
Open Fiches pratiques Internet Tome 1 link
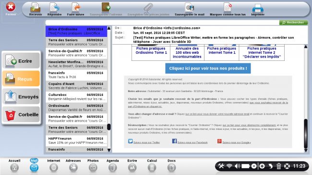pos(221,50)
